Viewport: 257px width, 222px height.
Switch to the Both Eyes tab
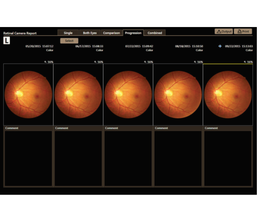[90, 33]
